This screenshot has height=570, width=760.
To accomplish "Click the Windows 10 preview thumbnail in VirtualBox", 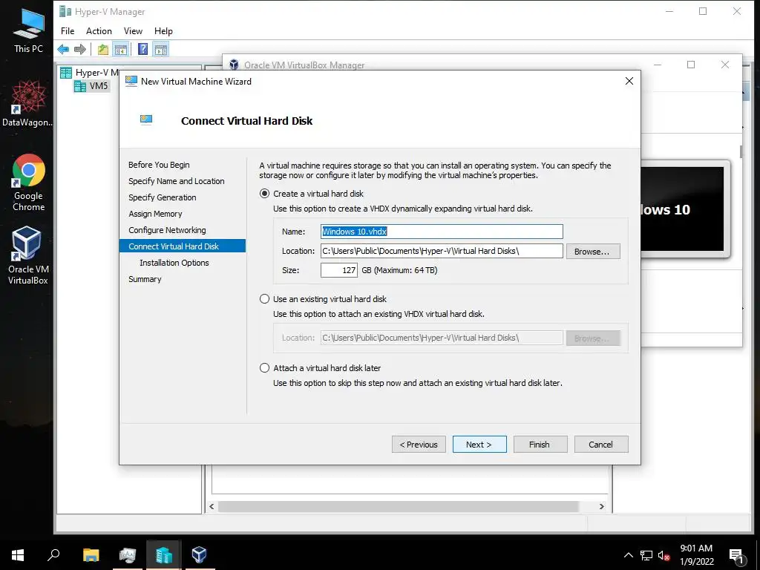I will click(x=683, y=209).
